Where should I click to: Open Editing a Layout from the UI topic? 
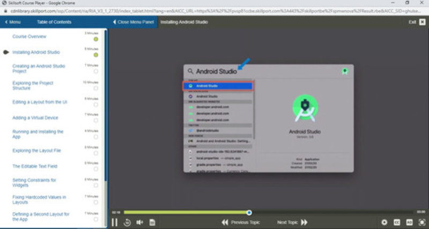(x=40, y=102)
